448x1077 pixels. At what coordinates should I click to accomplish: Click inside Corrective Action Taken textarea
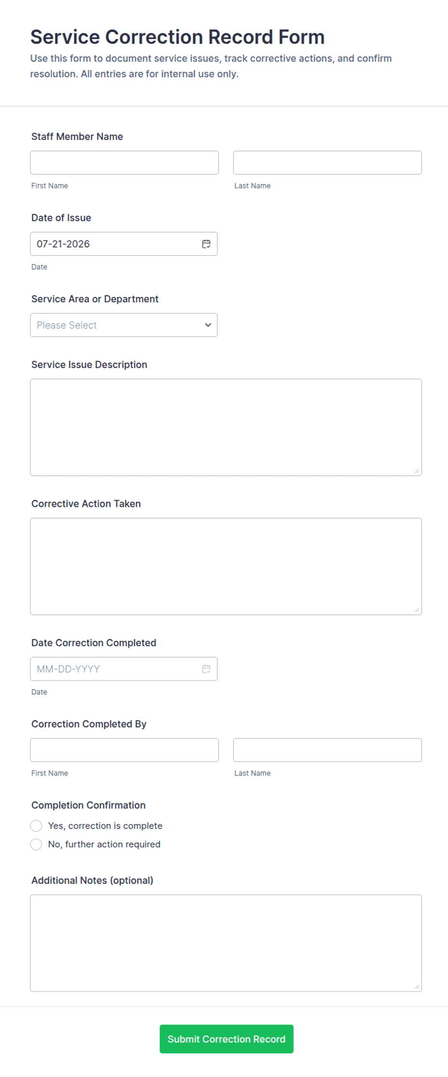226,567
